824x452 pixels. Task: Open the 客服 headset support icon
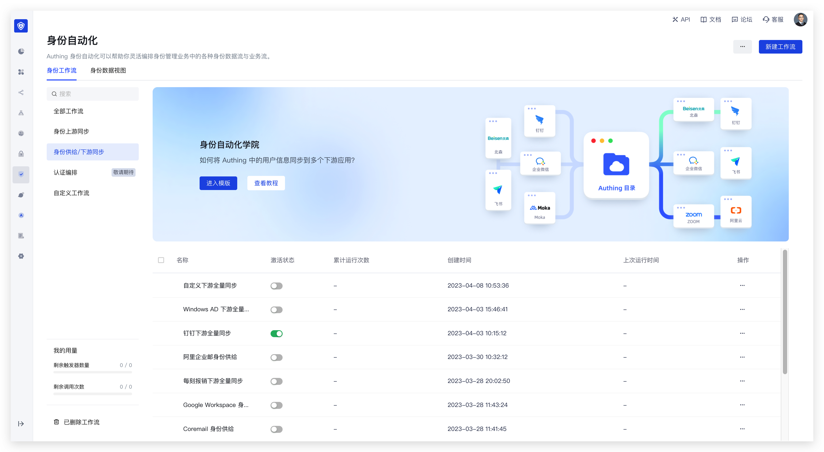(766, 19)
